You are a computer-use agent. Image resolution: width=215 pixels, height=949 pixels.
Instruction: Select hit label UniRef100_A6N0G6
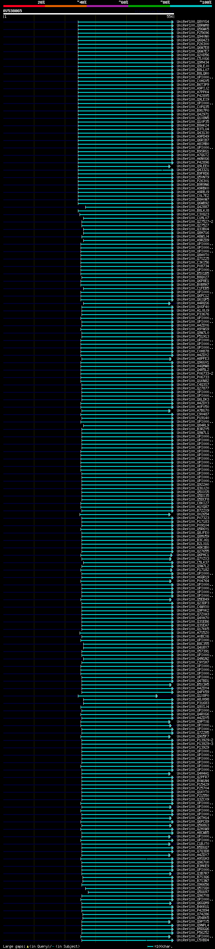click(x=193, y=159)
